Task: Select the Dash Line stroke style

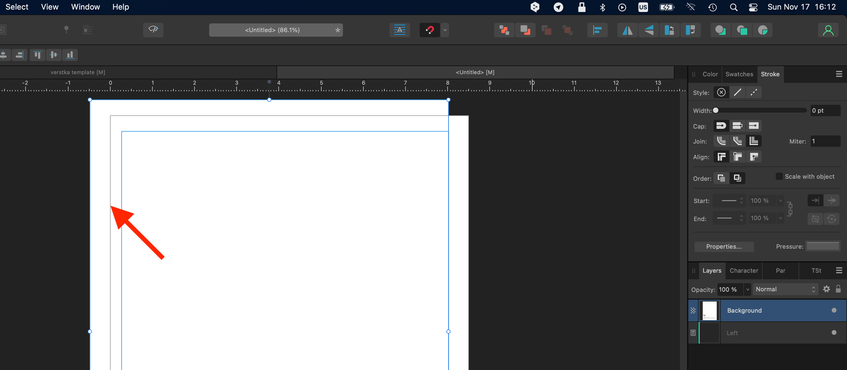Action: [x=754, y=92]
